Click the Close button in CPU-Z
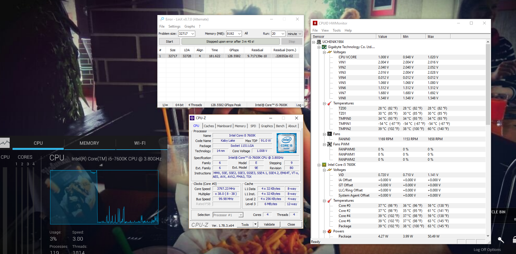516x254 pixels. [291, 224]
